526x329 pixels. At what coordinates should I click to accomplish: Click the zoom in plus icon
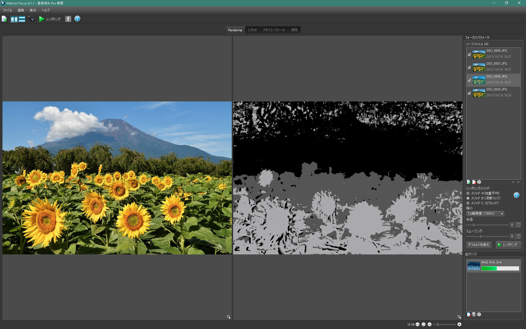coord(459,324)
